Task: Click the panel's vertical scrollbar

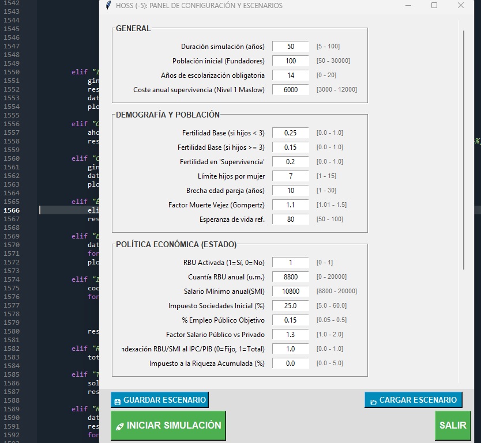Action: point(463,150)
